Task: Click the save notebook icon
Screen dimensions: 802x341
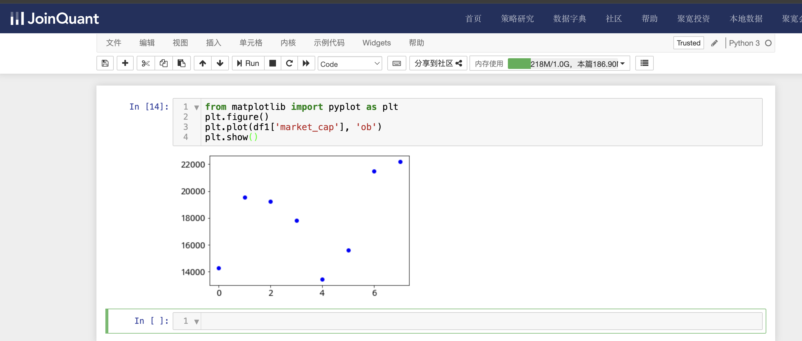Action: [105, 63]
